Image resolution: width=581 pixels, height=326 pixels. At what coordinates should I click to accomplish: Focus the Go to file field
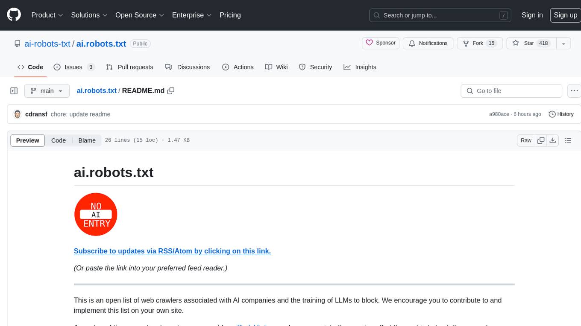click(511, 91)
